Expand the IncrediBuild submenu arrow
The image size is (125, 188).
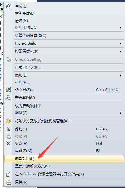121,44
